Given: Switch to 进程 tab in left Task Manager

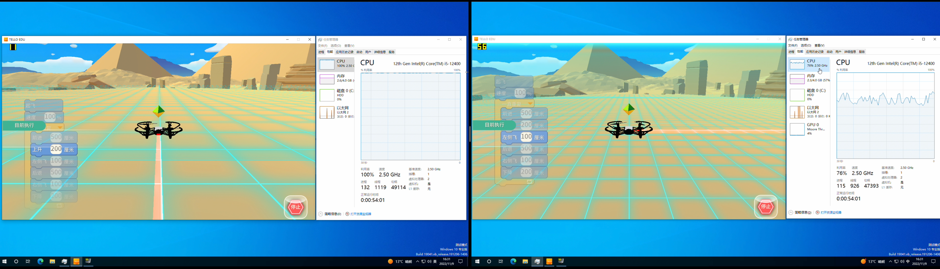Looking at the screenshot, I should pyautogui.click(x=321, y=52).
